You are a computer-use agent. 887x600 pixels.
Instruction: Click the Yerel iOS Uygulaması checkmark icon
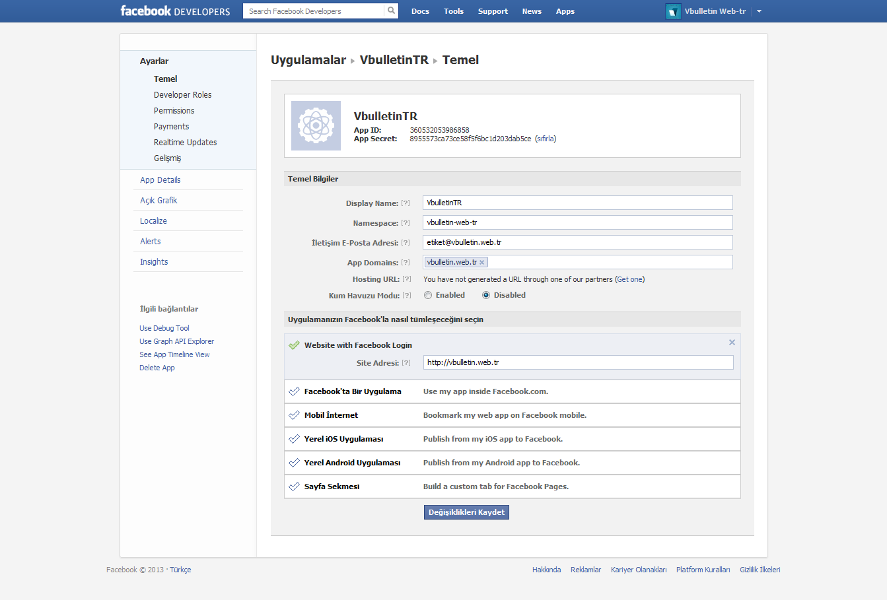pos(295,439)
